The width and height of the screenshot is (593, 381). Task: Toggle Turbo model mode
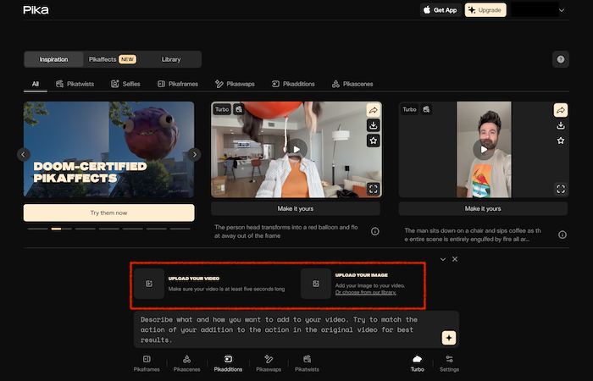point(416,363)
